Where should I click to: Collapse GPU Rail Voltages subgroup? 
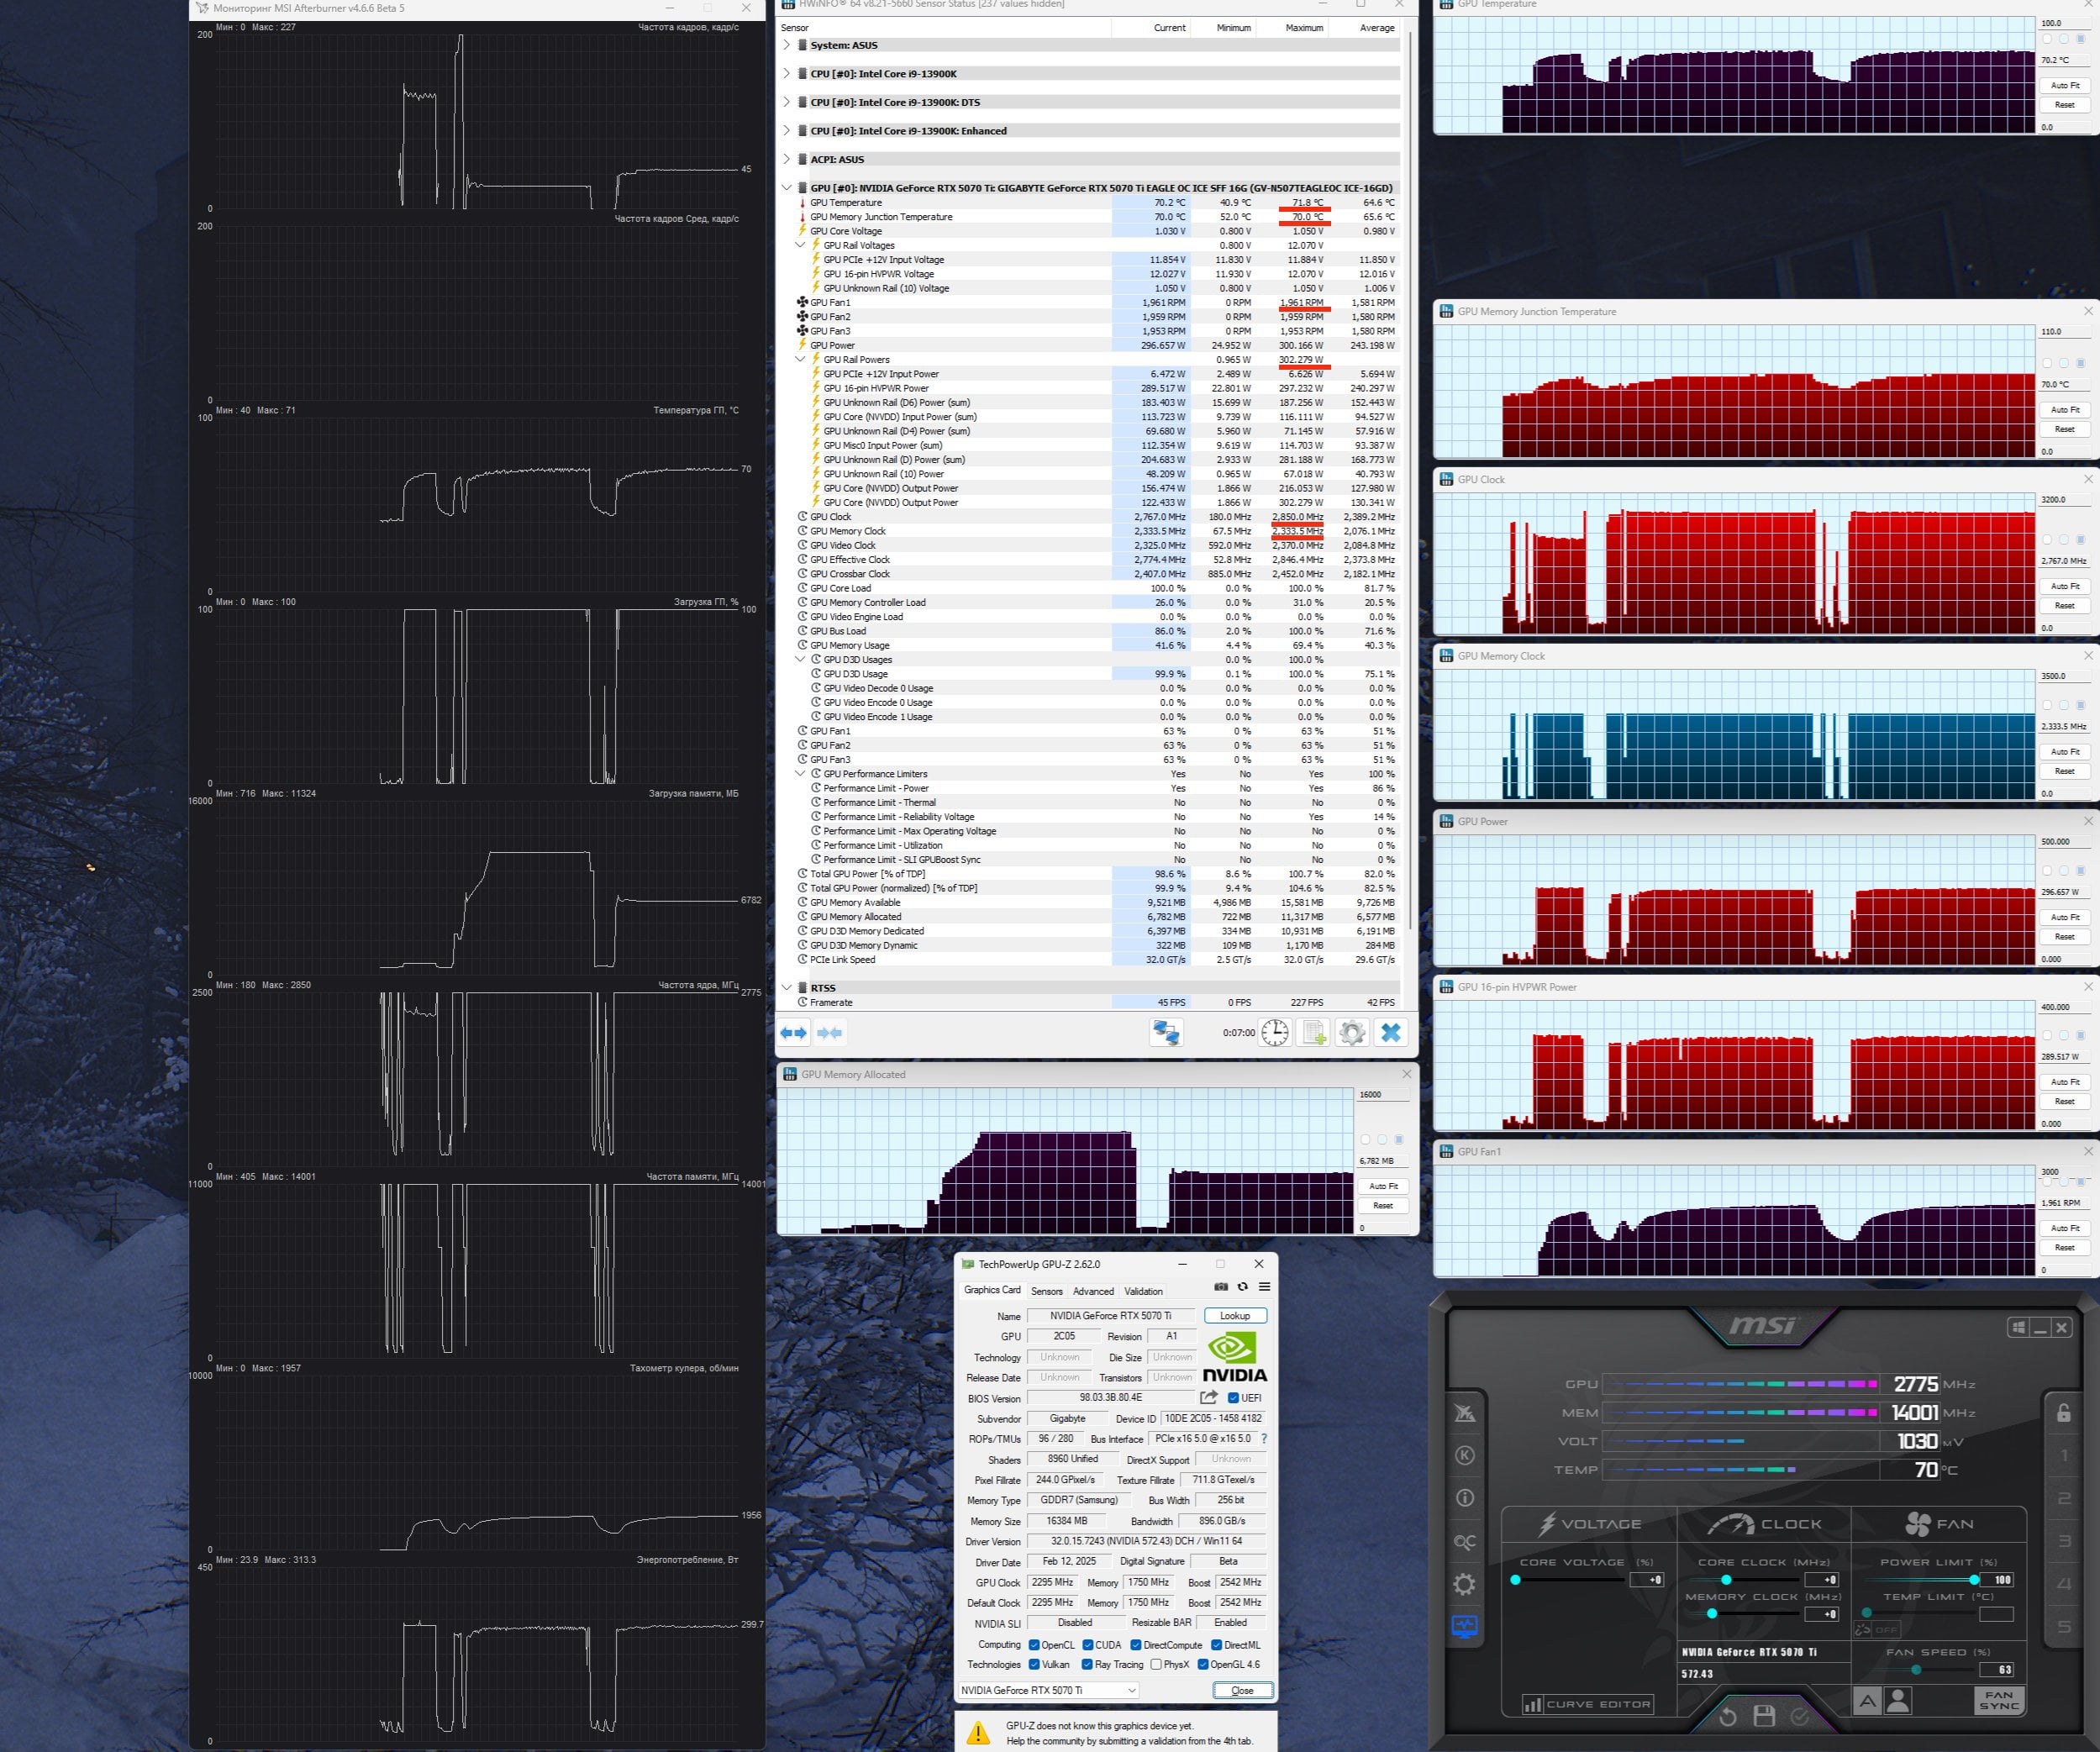[800, 245]
